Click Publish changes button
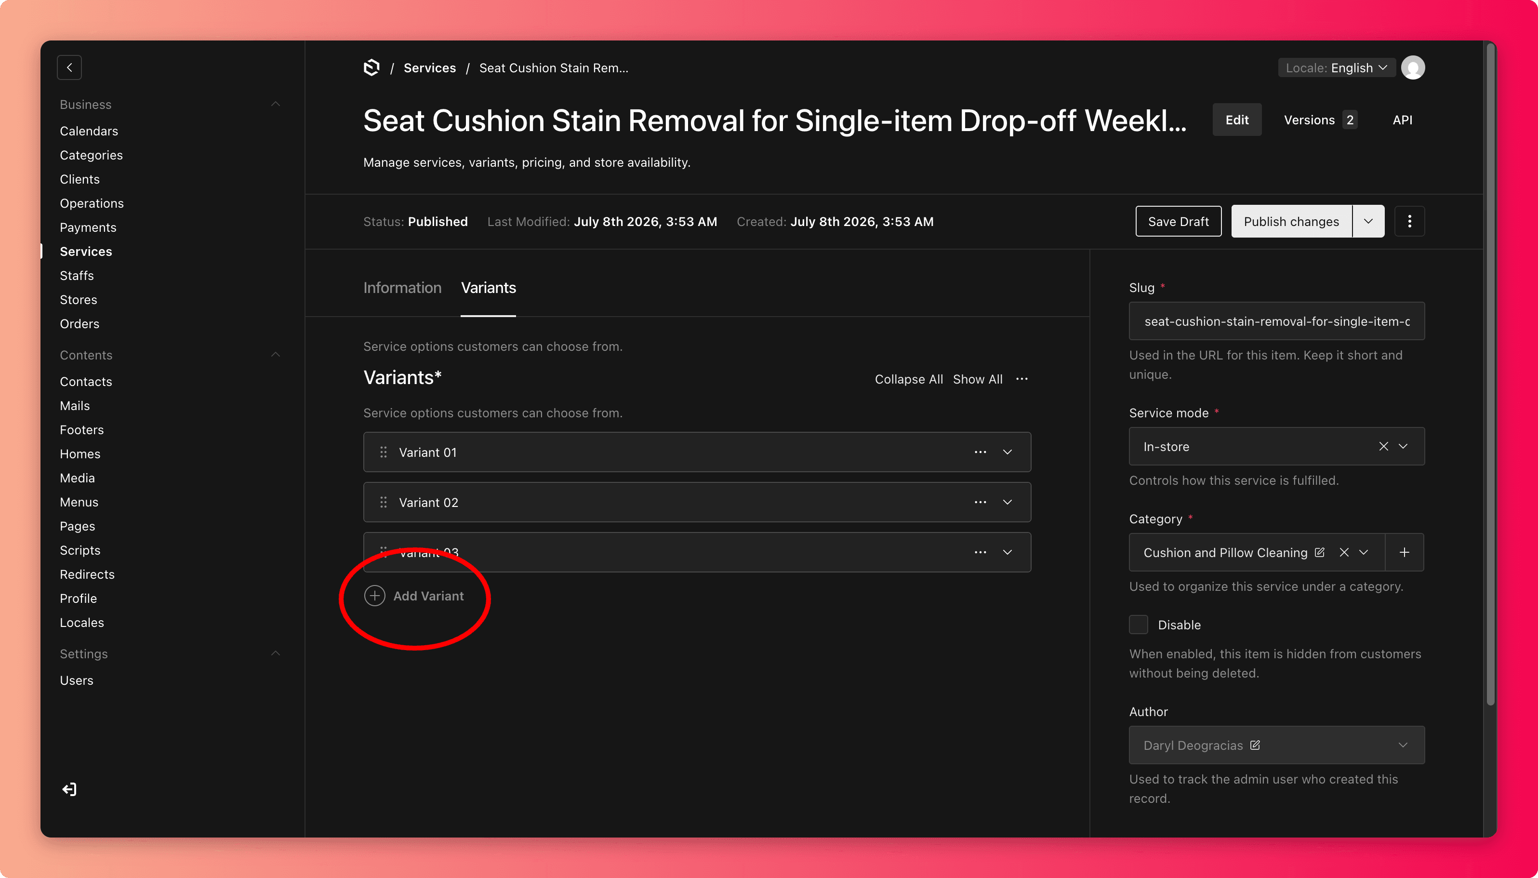Screen dimensions: 1538x878 coord(1291,221)
